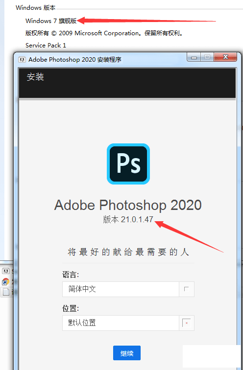The width and height of the screenshot is (243, 370).
Task: Open the folder browse icon next to 默认位置
Action: pos(187,323)
